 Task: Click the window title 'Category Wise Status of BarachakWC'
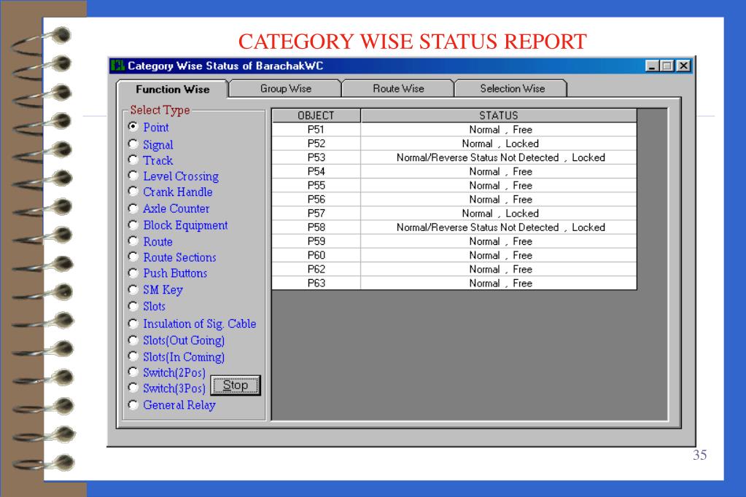(225, 66)
